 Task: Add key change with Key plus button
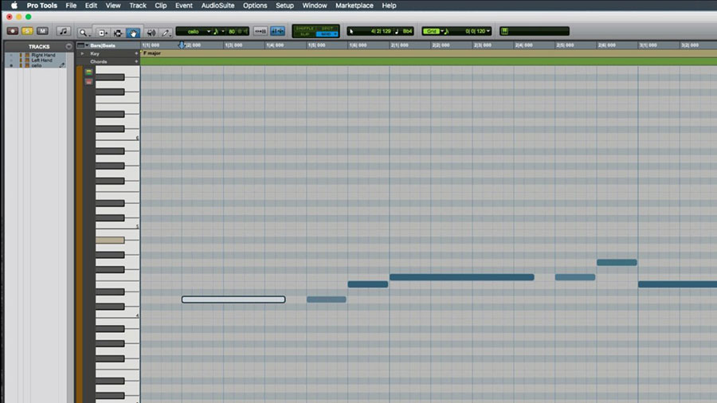click(136, 53)
